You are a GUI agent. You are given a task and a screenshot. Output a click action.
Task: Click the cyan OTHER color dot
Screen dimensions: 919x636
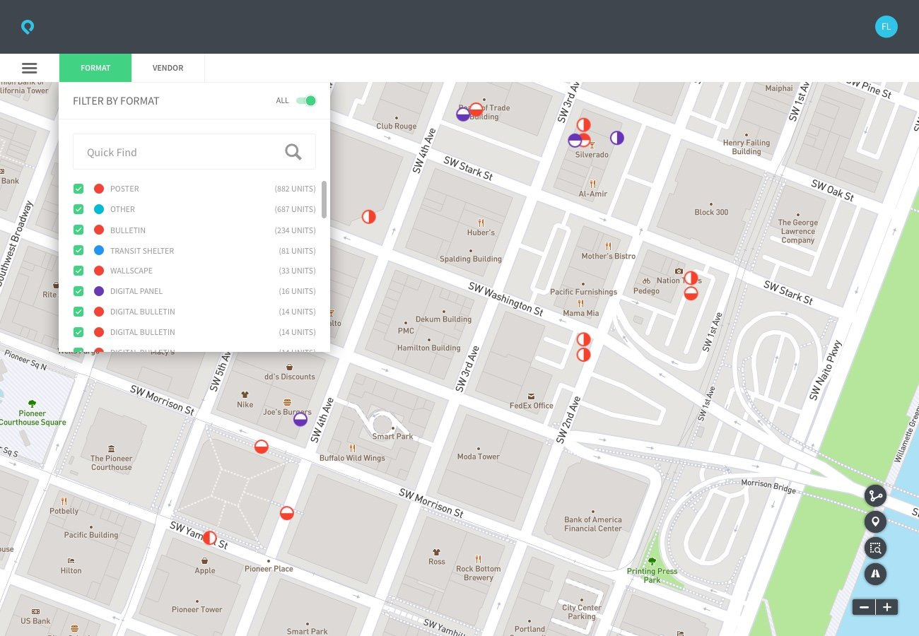pyautogui.click(x=99, y=209)
